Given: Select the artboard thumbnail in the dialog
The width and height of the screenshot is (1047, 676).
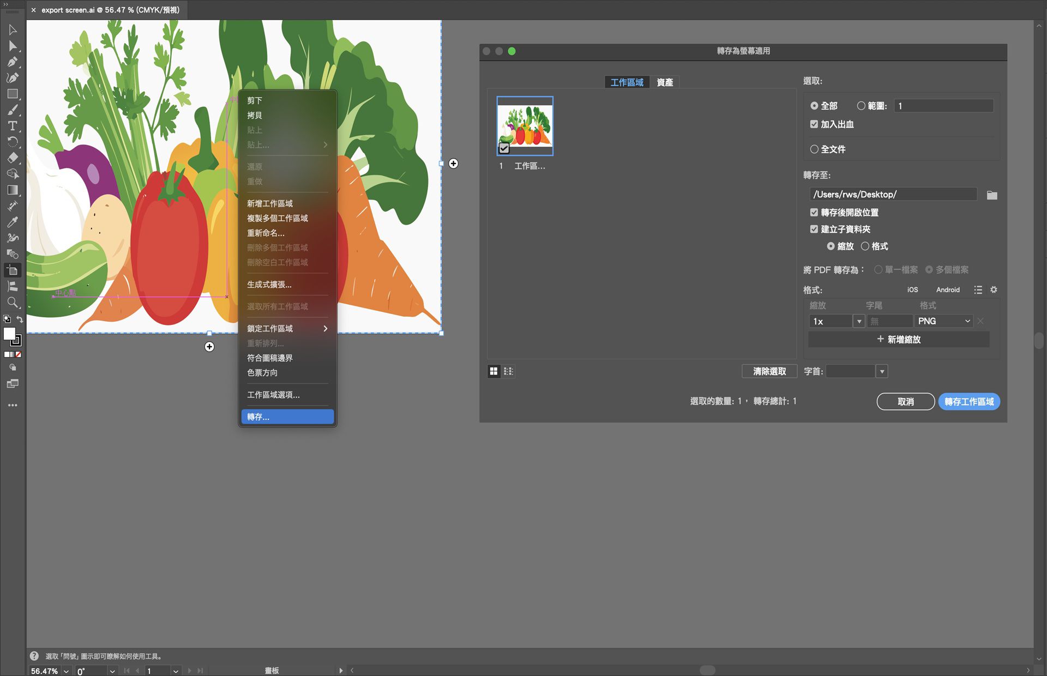Looking at the screenshot, I should tap(524, 126).
